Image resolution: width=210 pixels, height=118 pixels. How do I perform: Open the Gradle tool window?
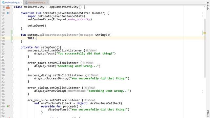(x=208, y=6)
